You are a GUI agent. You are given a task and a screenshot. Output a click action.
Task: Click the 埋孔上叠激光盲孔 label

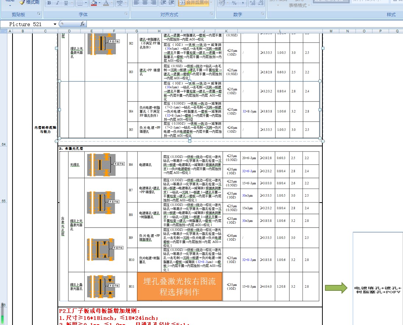click(76, 286)
